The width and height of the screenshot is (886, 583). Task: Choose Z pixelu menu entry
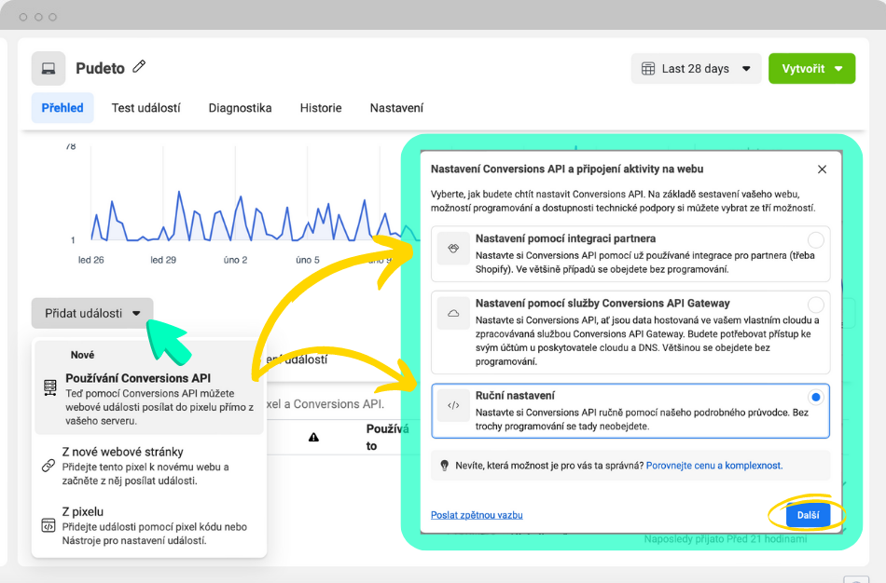[x=149, y=525]
